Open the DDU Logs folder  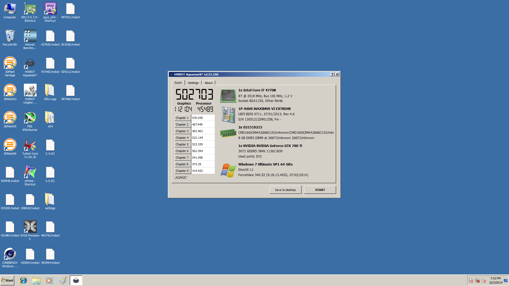pos(50,93)
